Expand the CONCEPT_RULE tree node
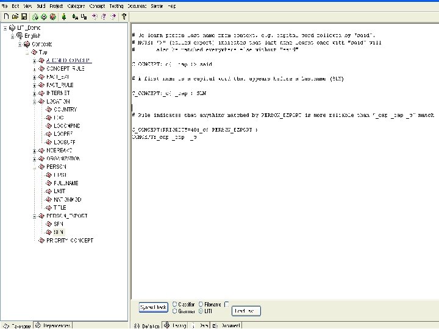 pos(34,69)
